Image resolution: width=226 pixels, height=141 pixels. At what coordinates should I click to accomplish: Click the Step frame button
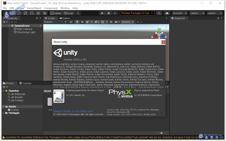[x=115, y=13]
